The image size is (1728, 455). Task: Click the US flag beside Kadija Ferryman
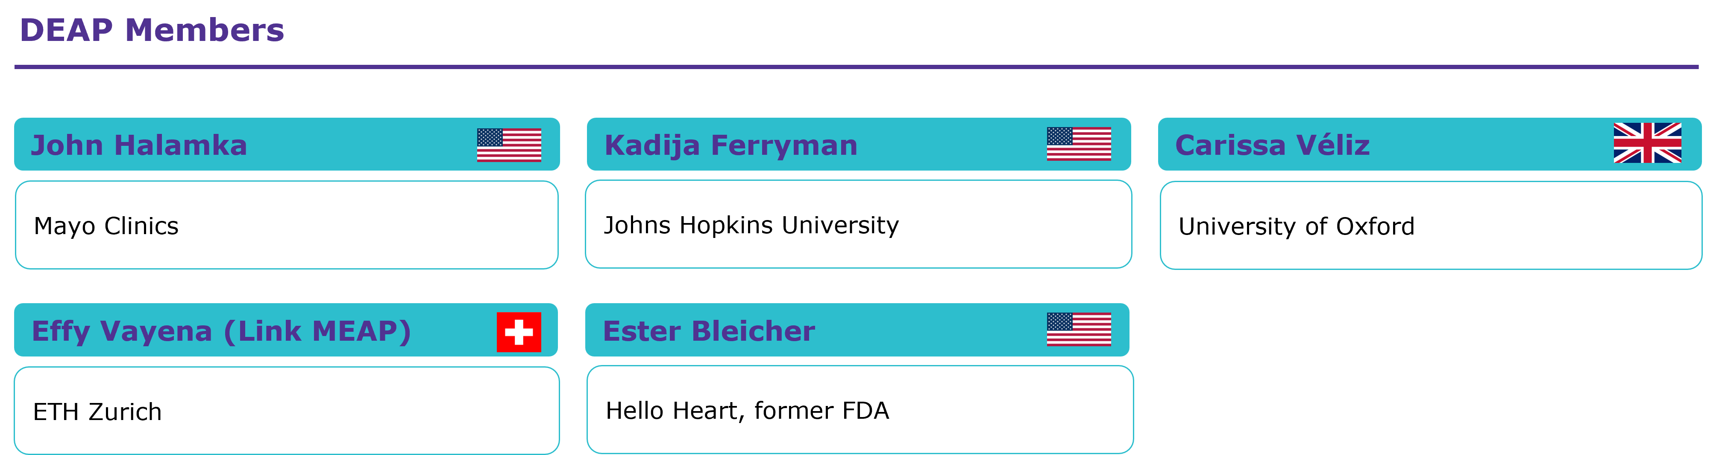click(1079, 144)
